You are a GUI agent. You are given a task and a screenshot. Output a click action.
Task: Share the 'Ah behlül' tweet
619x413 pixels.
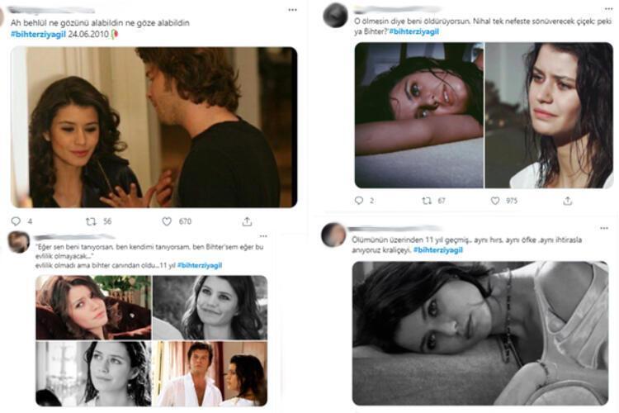tap(247, 221)
